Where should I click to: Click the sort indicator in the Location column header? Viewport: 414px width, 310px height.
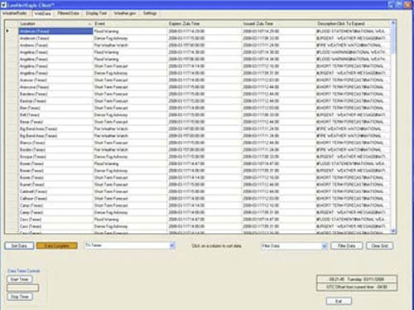89,24
